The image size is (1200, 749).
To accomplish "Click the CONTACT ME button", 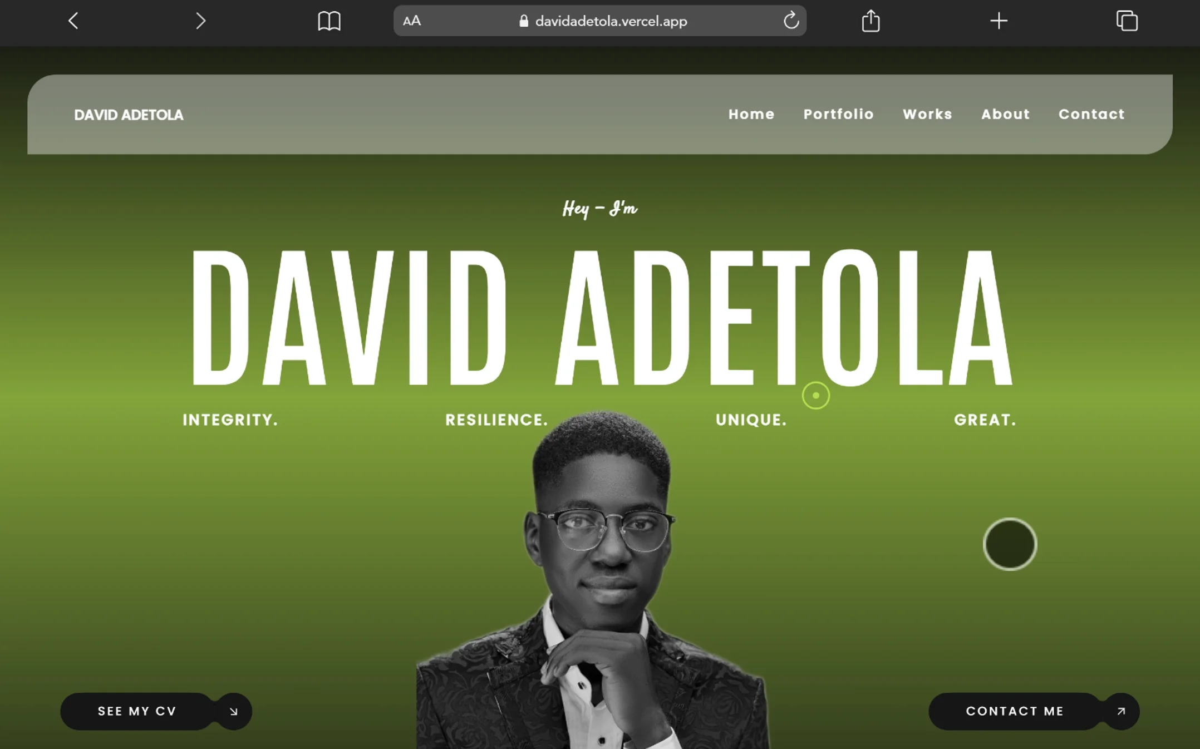I will point(1015,711).
